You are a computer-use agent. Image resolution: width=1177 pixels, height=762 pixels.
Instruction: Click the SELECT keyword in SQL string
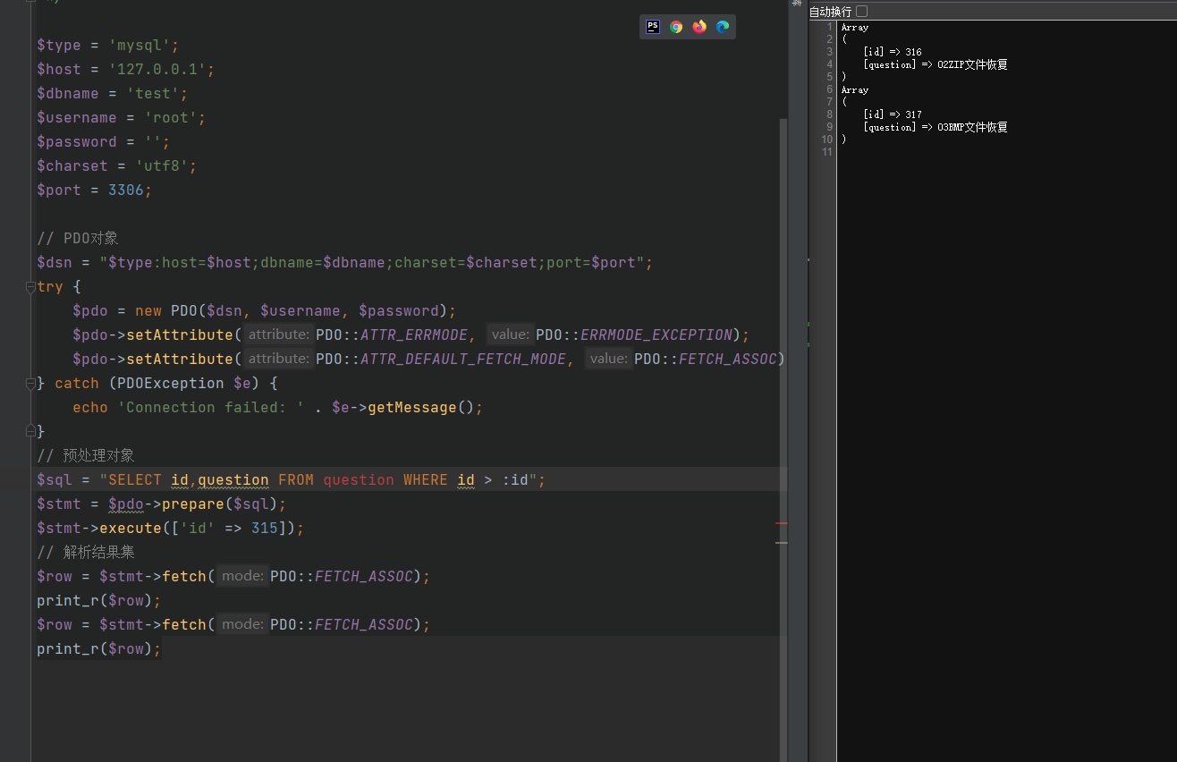pyautogui.click(x=135, y=479)
